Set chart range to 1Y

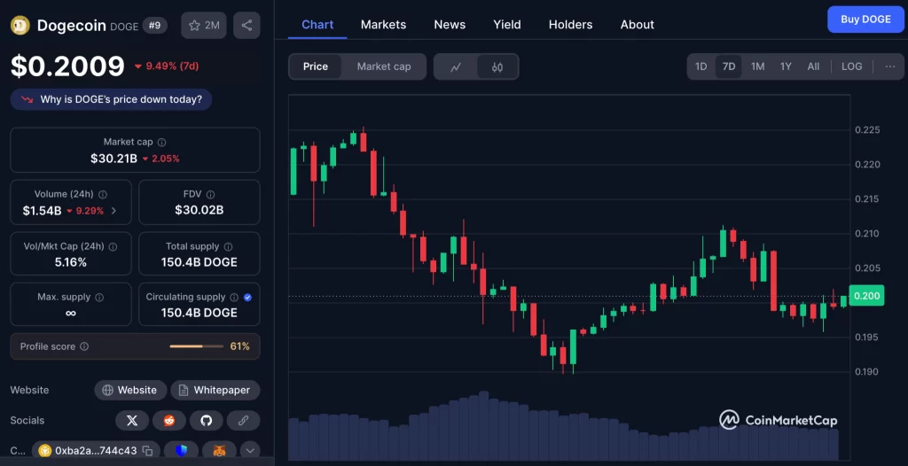[x=786, y=66]
